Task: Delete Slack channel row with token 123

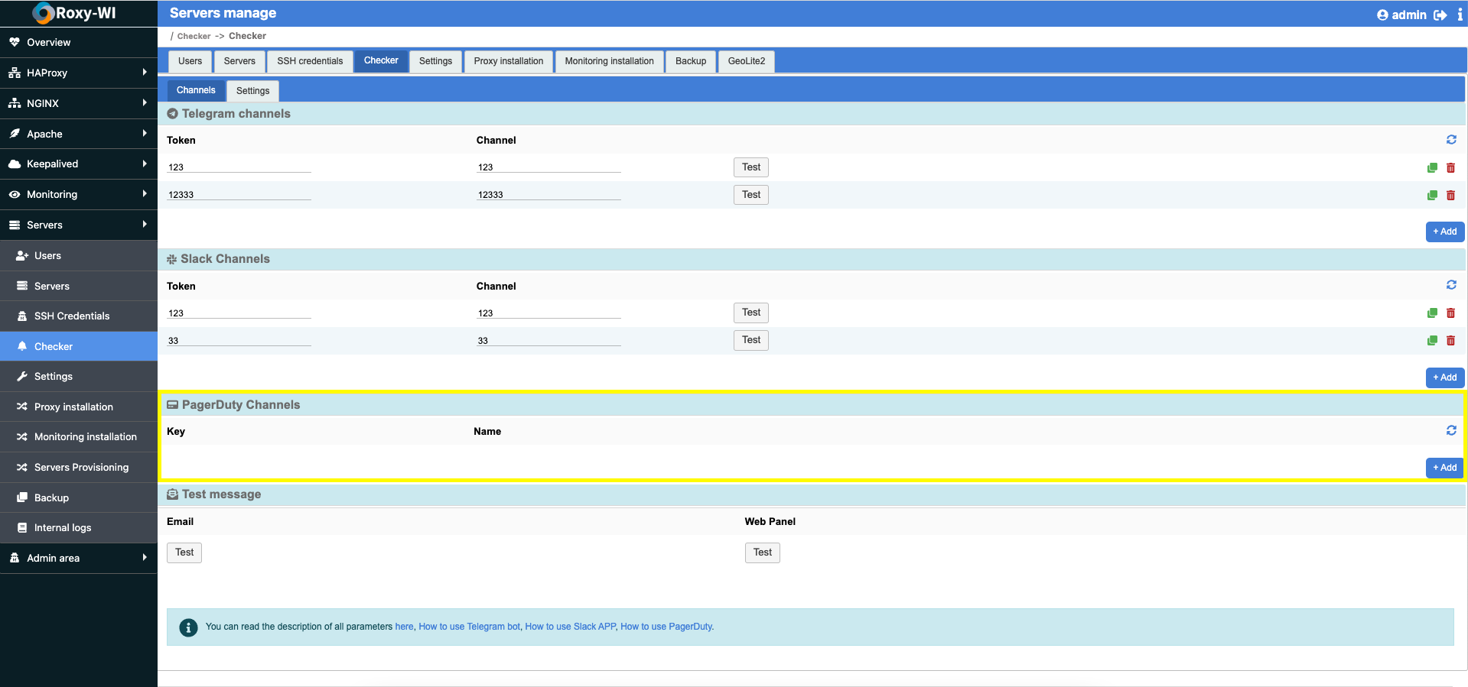Action: (1450, 313)
